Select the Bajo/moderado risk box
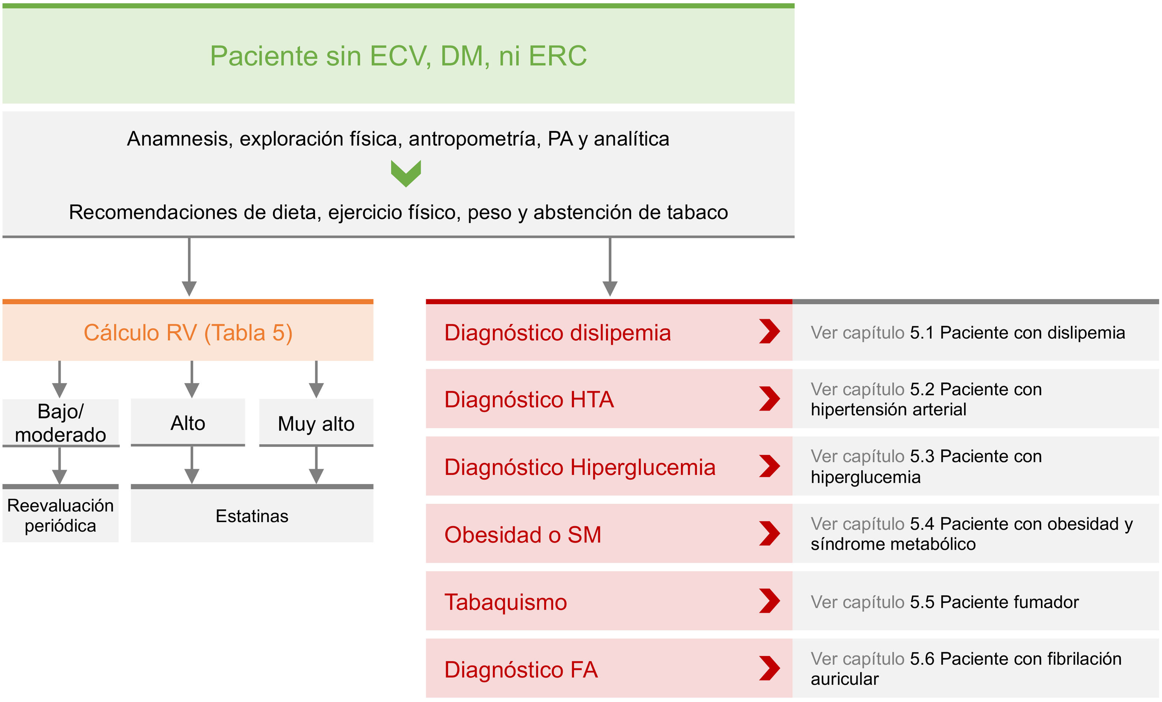 [60, 423]
